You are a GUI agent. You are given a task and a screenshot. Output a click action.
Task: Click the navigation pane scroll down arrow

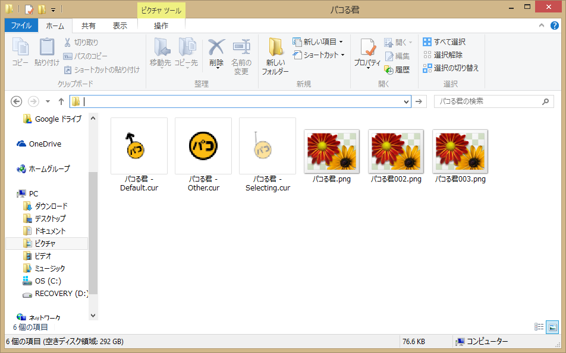[x=93, y=316]
